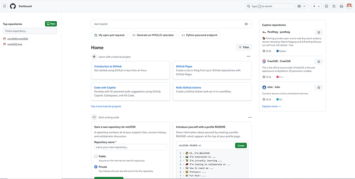355x179 pixels.
Task: Click the GitHub Octocat logo
Action: [x=13, y=6]
